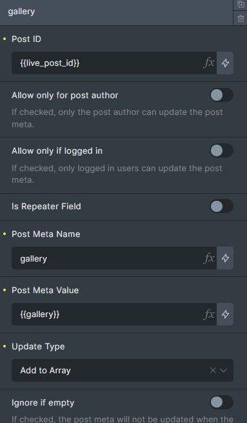Click lightning icon beside Post Meta Name
This screenshot has height=423, width=247.
[225, 258]
